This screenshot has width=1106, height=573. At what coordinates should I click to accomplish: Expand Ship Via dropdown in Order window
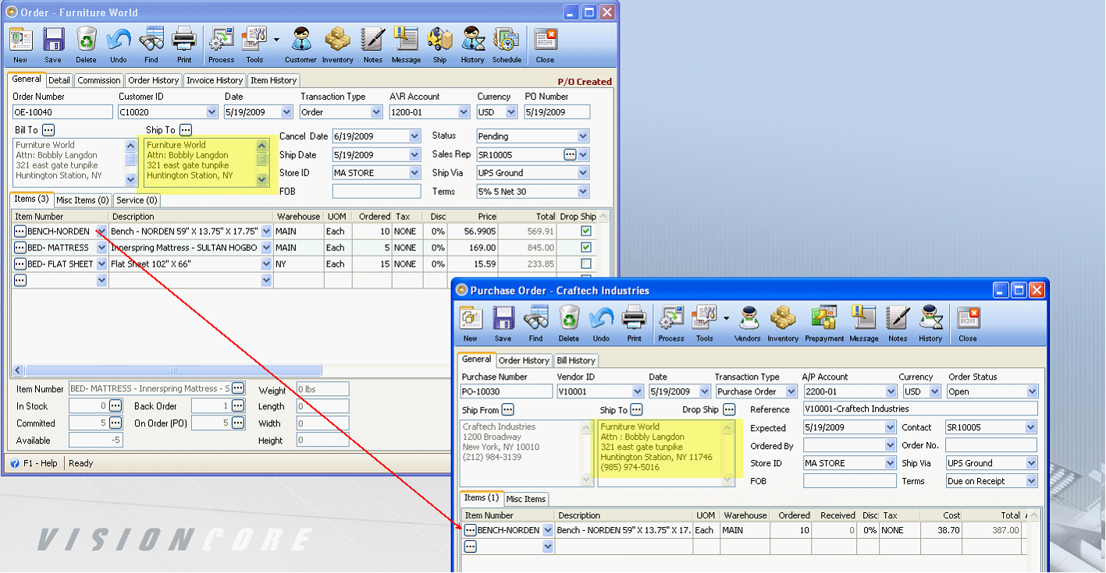point(583,173)
